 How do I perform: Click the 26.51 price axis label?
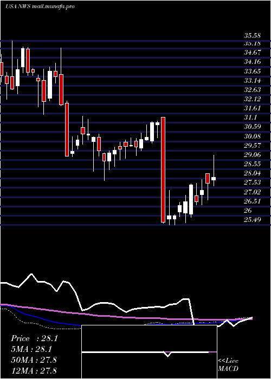[x=252, y=201]
